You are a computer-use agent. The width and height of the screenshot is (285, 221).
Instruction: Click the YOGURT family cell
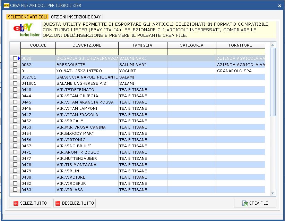point(143,71)
